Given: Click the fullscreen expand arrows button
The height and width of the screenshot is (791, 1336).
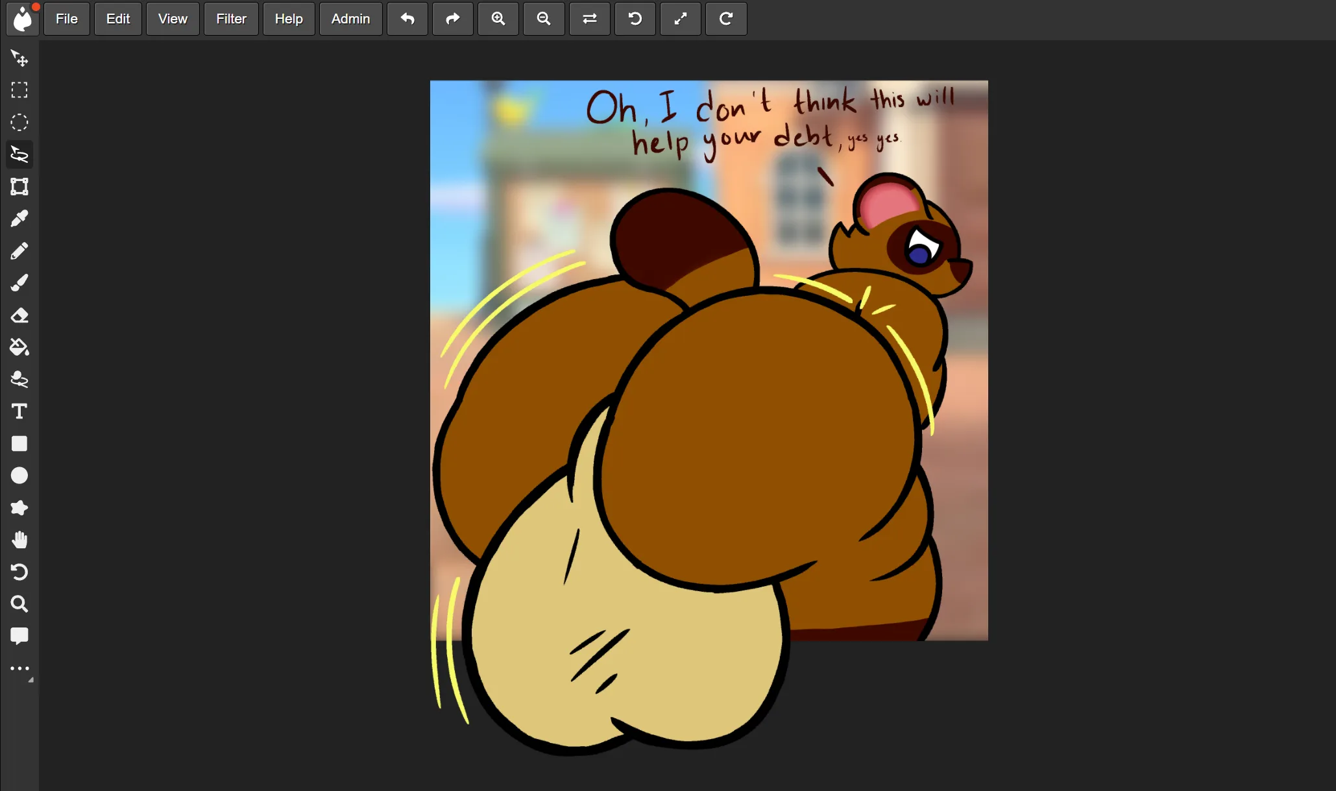Looking at the screenshot, I should click(x=681, y=19).
